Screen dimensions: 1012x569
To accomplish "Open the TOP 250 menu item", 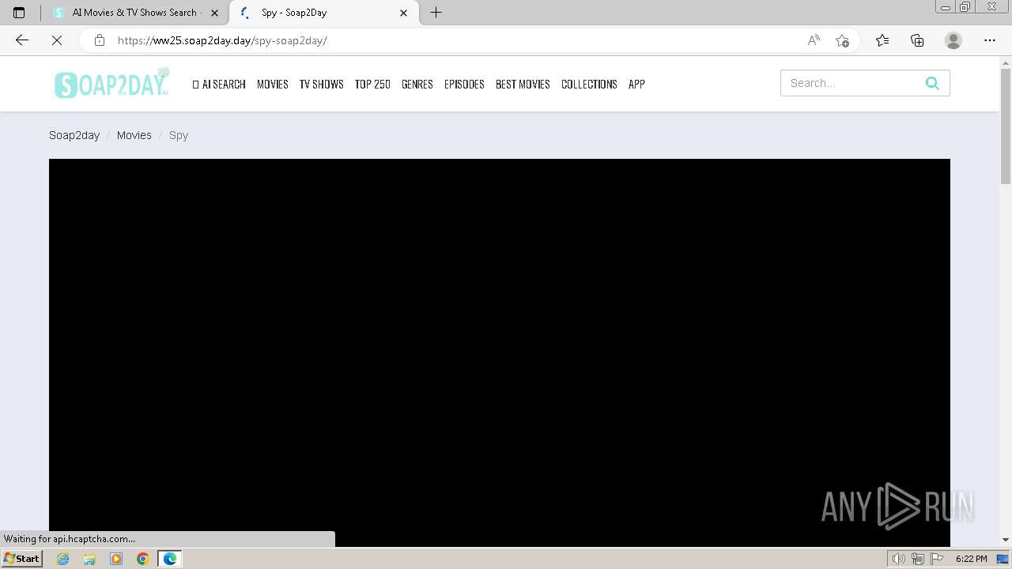I will coord(372,84).
